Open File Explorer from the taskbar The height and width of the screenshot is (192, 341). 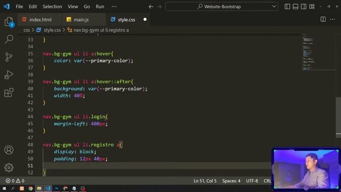point(39,188)
